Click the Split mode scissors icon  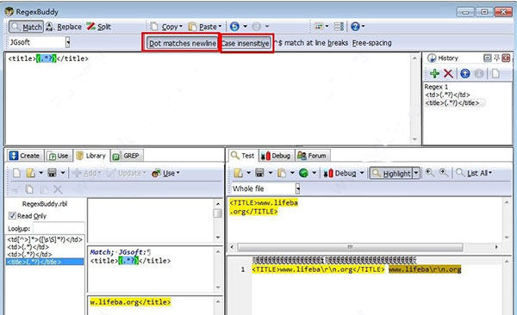tap(91, 27)
